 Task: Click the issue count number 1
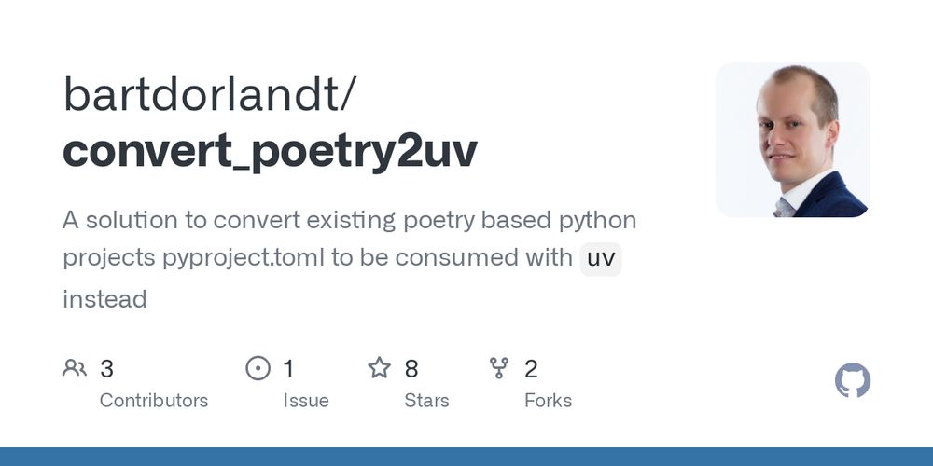288,369
